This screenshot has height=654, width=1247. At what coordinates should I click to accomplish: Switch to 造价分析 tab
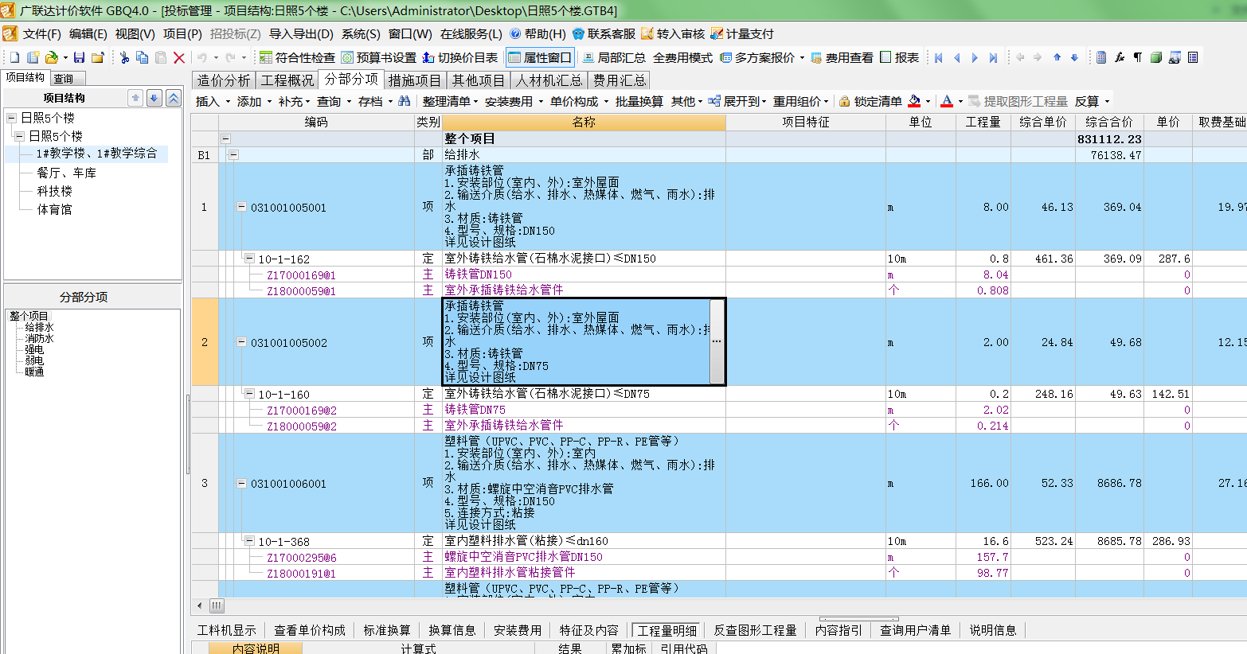(x=224, y=80)
